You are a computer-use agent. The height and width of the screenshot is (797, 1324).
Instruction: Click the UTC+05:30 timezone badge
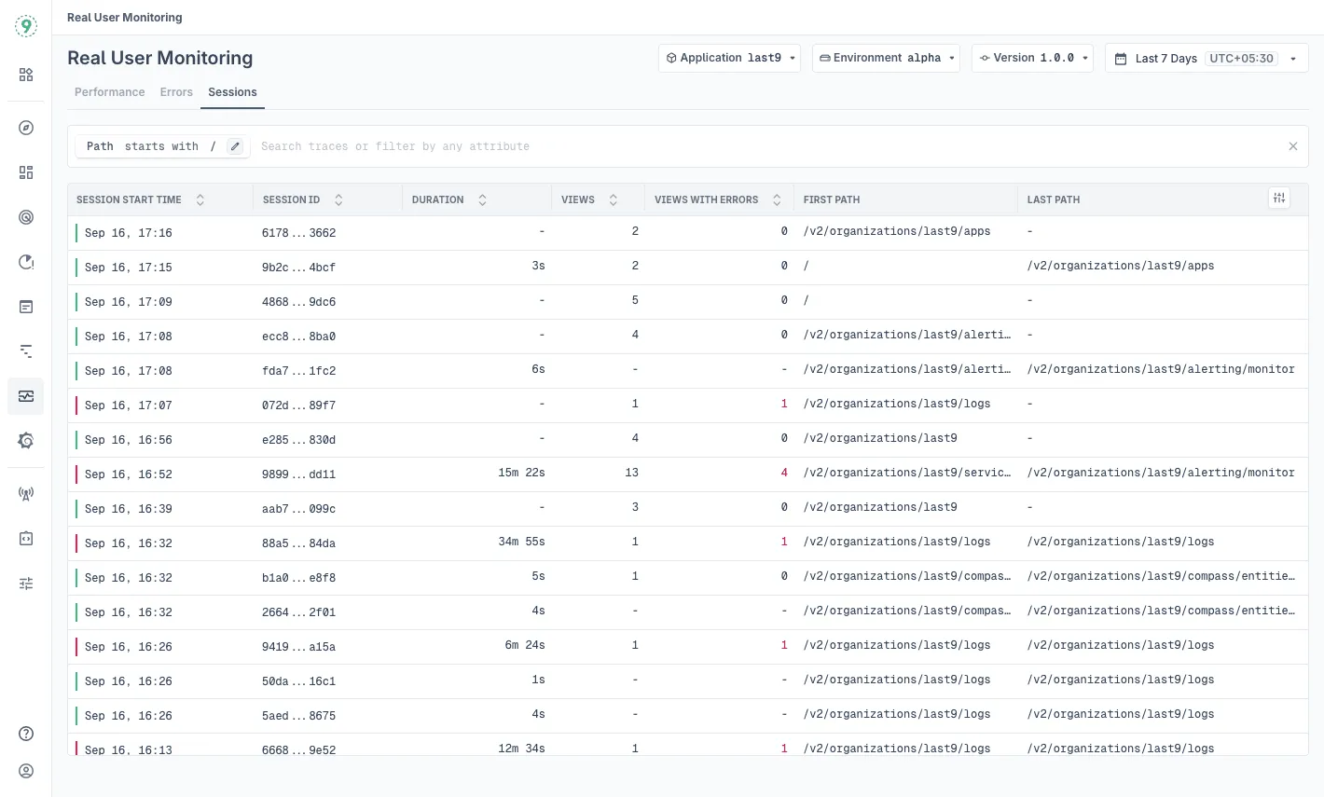coord(1241,58)
